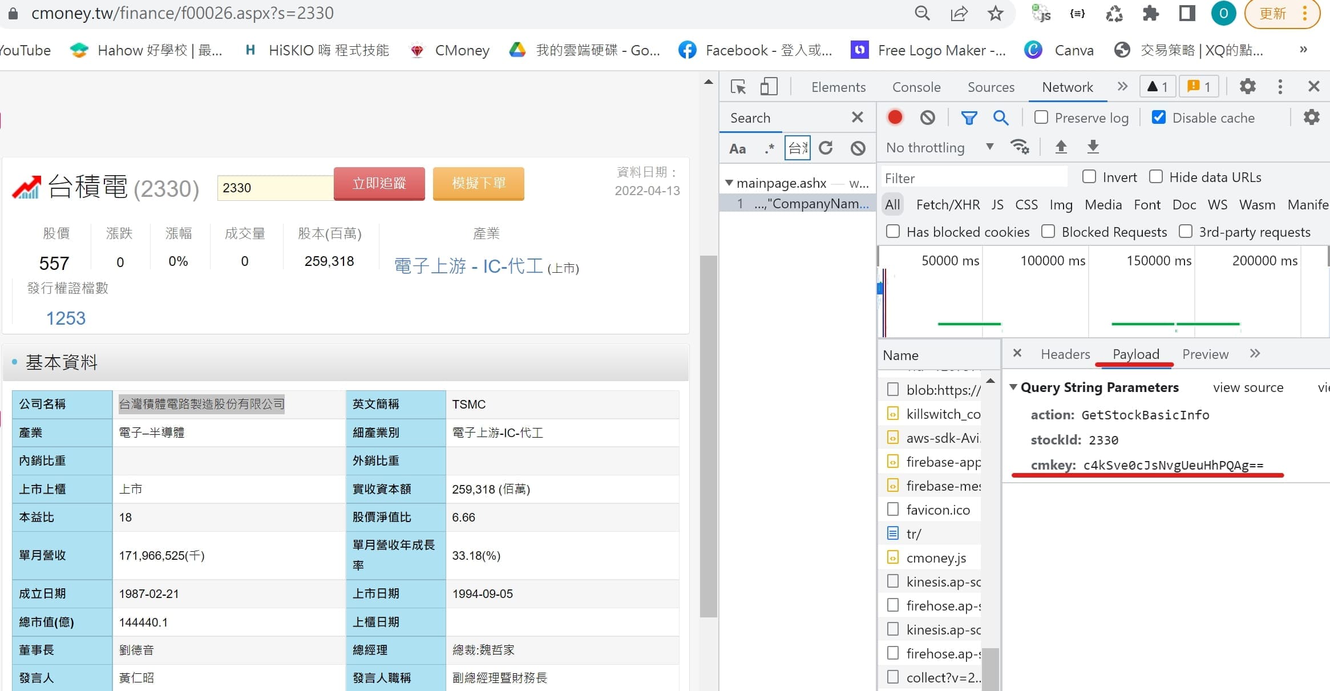This screenshot has height=691, width=1330.
Task: Open the Extensions puzzle-piece icon
Action: [1151, 13]
